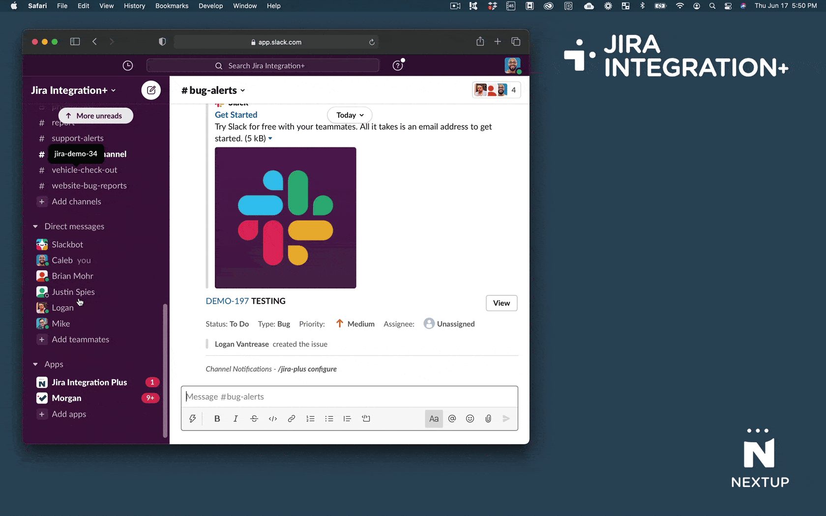Open the #bug-alerts channel details dropdown
Viewport: 826px width, 516px height.
(x=213, y=90)
